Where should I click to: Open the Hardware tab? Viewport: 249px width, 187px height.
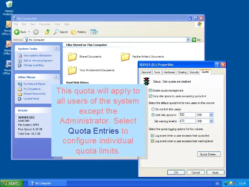[x=169, y=72]
